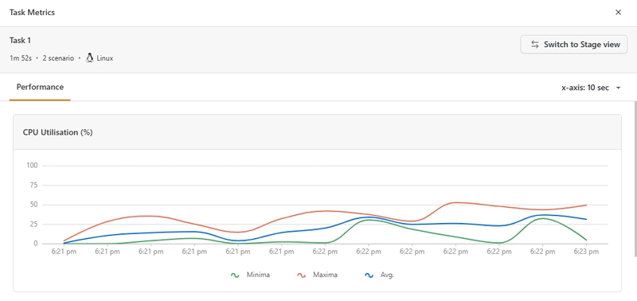Click the green Minima legend wave icon
Image resolution: width=637 pixels, height=301 pixels.
point(234,275)
